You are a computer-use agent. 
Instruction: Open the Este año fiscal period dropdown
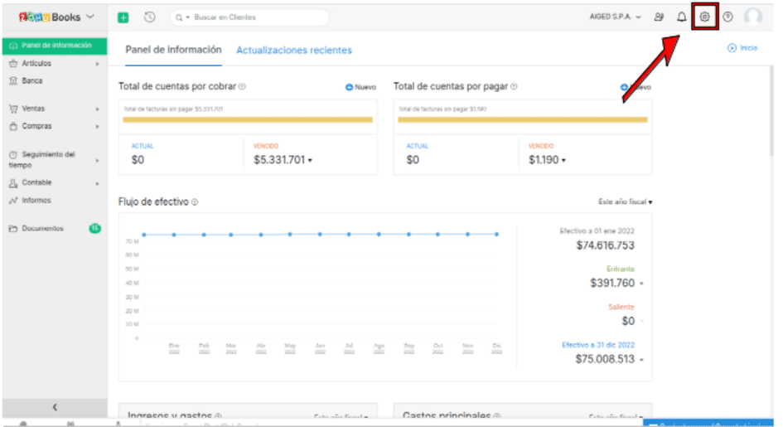tap(626, 201)
